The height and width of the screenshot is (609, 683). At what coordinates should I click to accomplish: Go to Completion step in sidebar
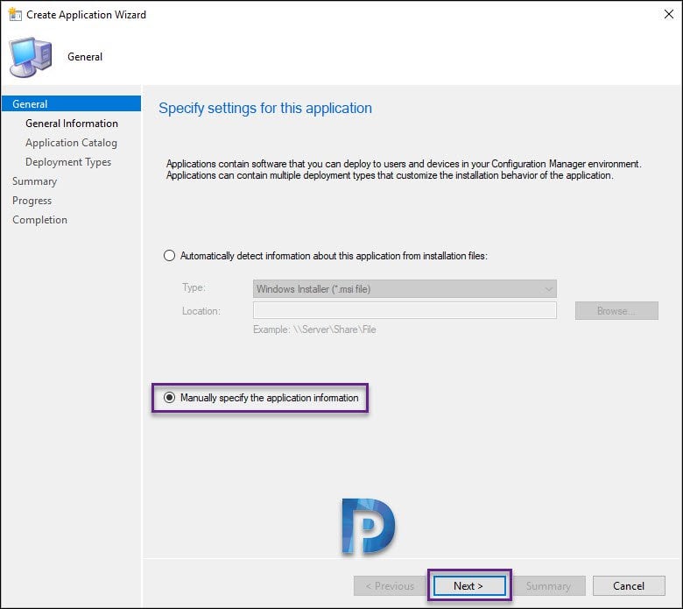[40, 220]
